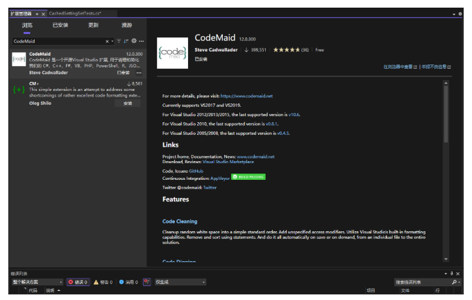
Task: Close the extension manager tab
Action: click(43, 14)
